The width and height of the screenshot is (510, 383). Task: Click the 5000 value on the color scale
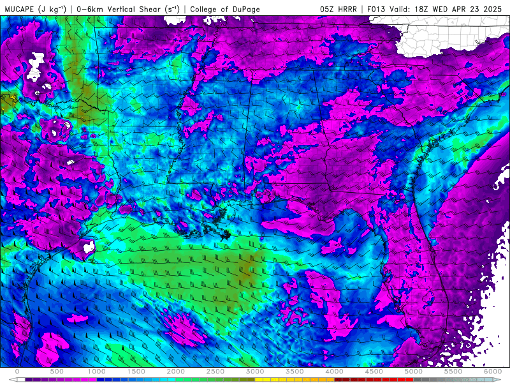point(413,372)
